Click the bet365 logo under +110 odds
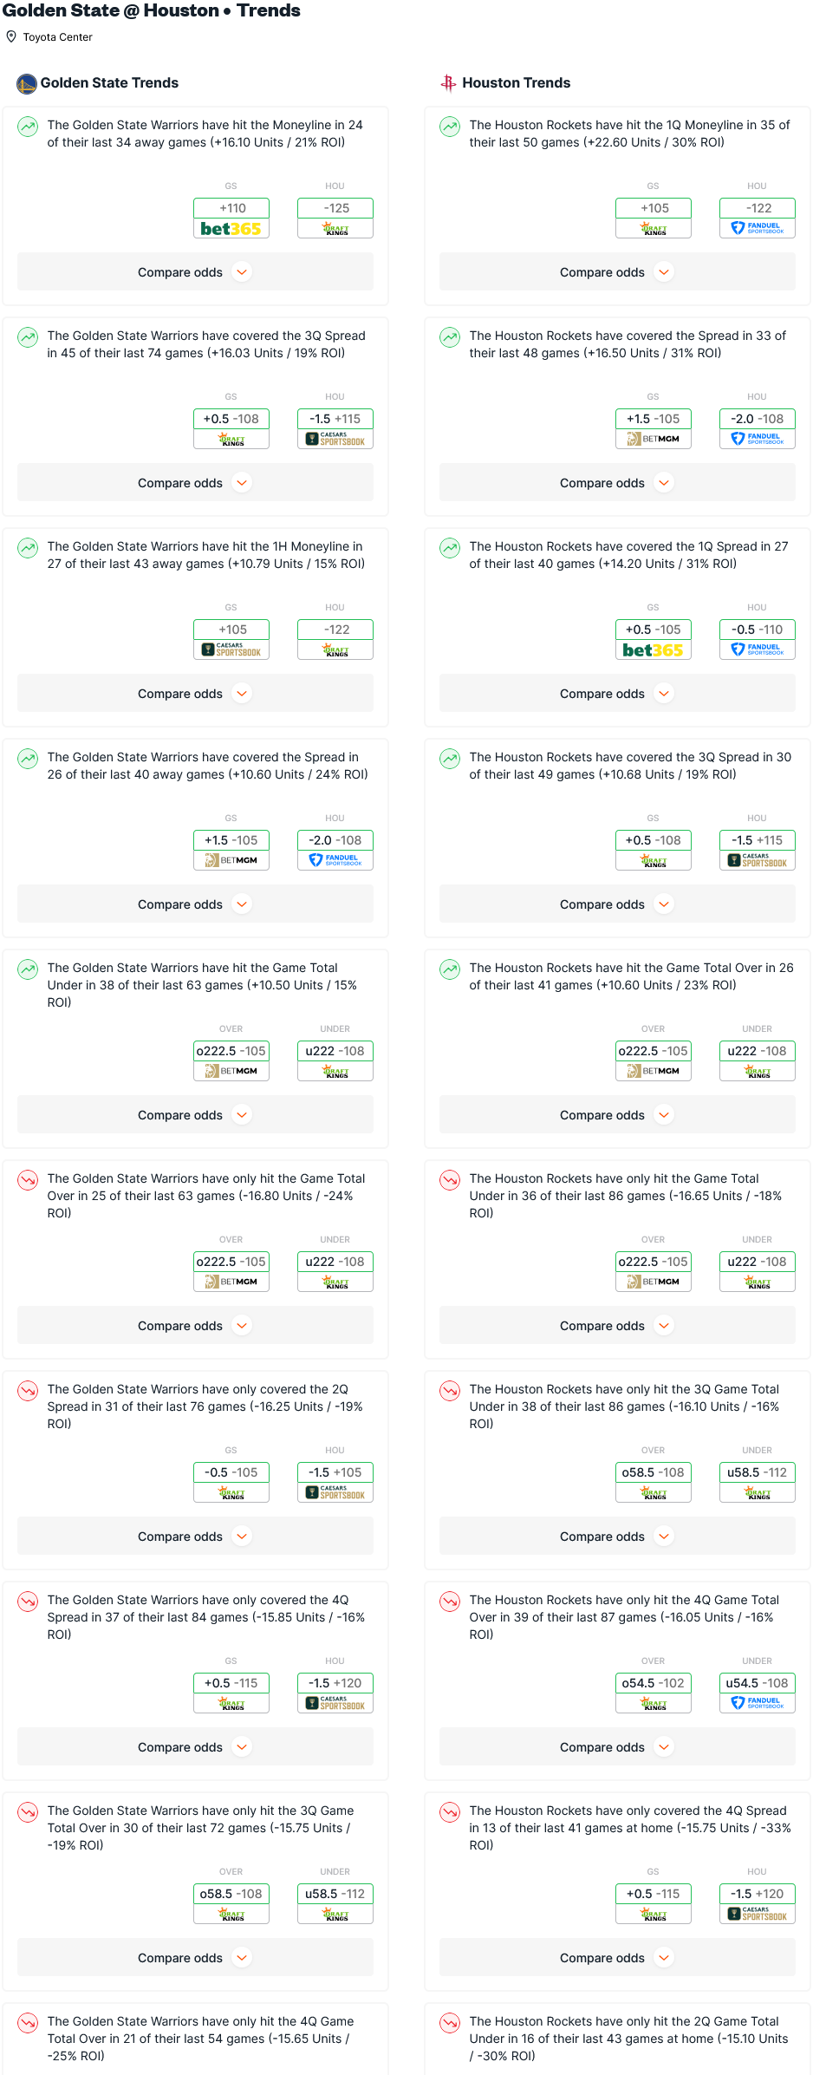Screen dimensions: 813x2075 tap(231, 229)
